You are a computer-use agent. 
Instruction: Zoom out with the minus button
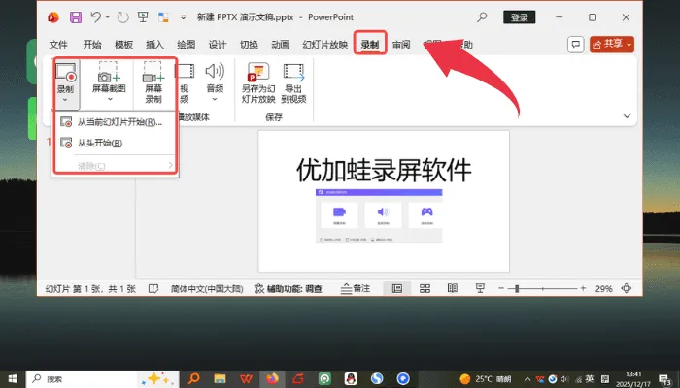coord(501,288)
